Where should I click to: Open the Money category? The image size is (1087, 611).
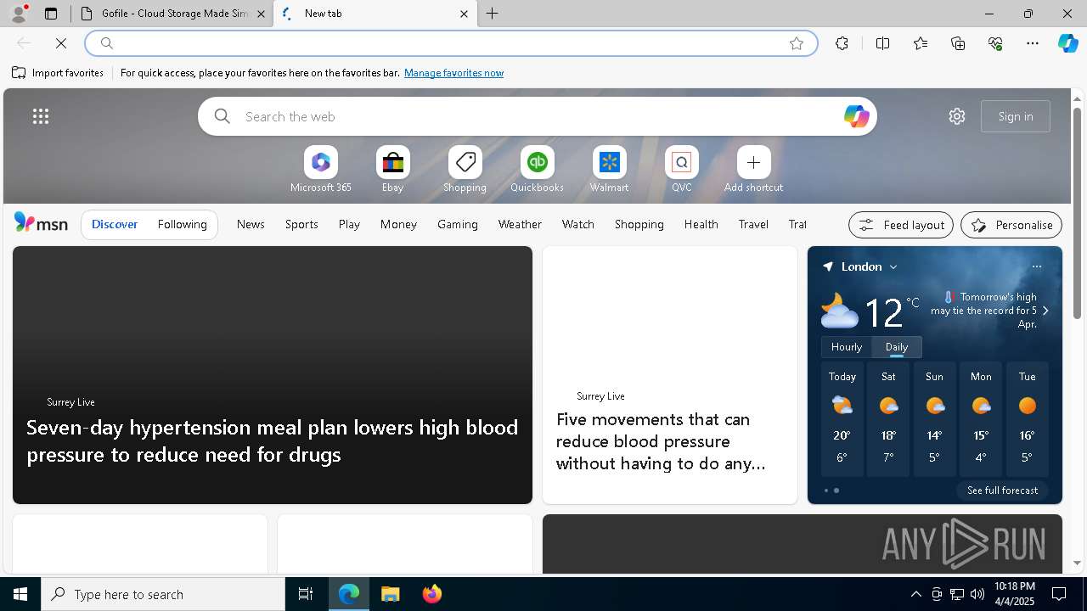tap(398, 224)
